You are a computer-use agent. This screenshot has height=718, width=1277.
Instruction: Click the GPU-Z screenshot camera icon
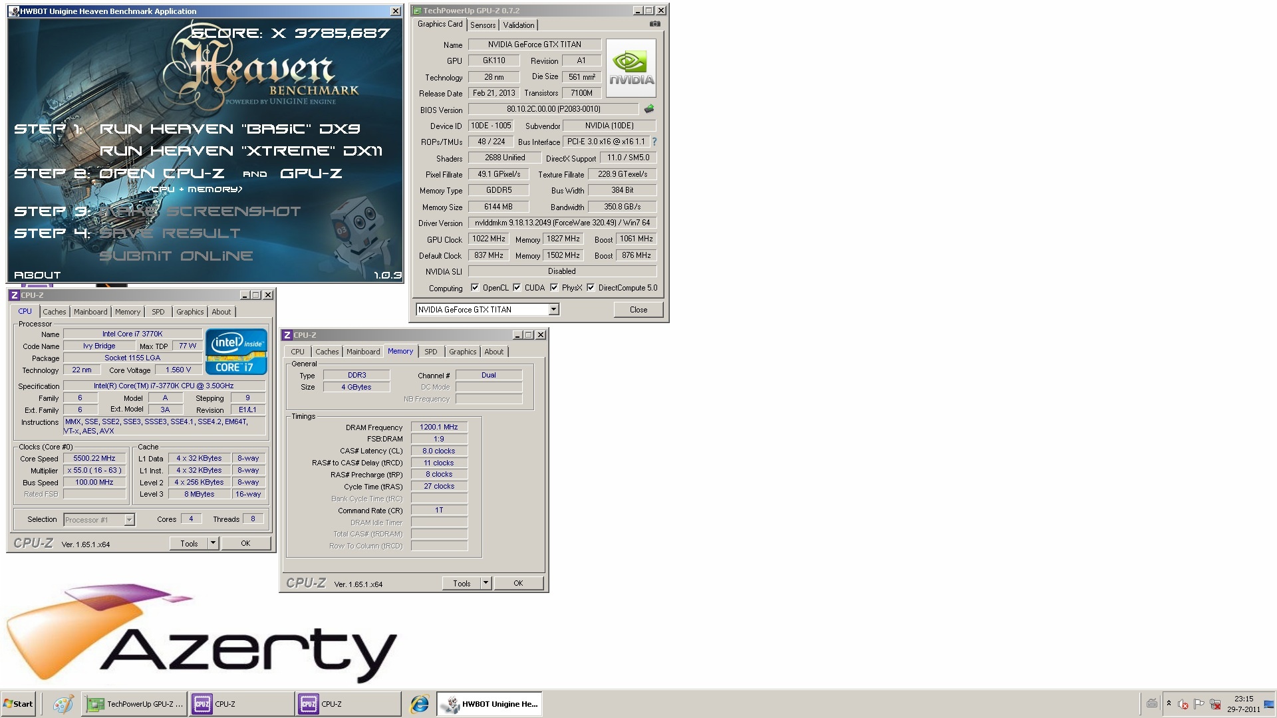coord(654,24)
